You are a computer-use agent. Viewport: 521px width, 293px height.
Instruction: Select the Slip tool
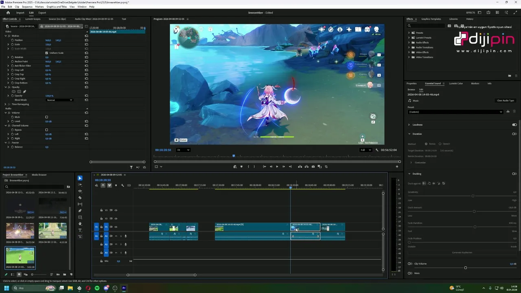coord(80,204)
